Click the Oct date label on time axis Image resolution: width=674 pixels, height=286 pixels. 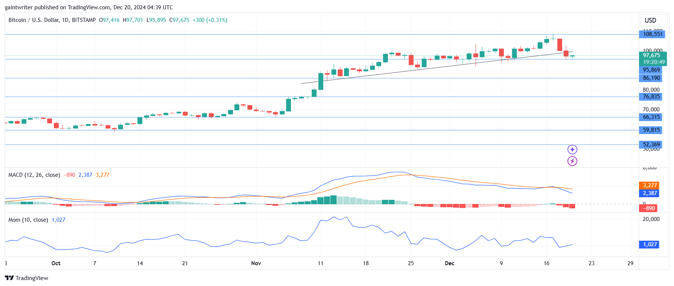56,263
